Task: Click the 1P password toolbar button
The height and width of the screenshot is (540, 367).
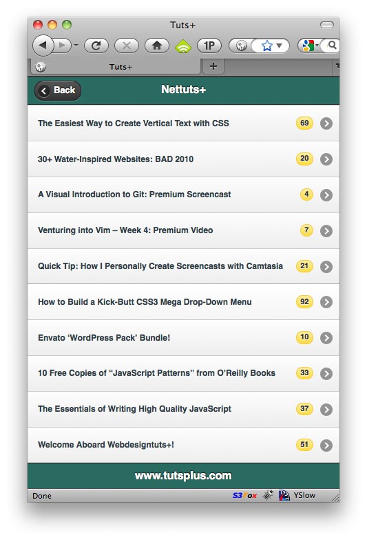Action: click(209, 46)
